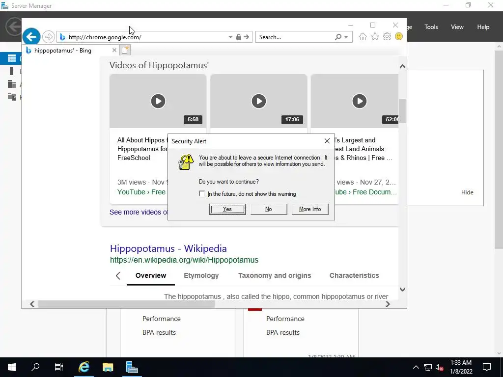This screenshot has width=503, height=377.
Task: Click the Server Manager back navigation arrow
Action: tap(13, 27)
